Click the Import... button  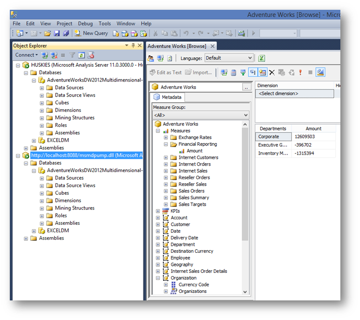pos(198,72)
